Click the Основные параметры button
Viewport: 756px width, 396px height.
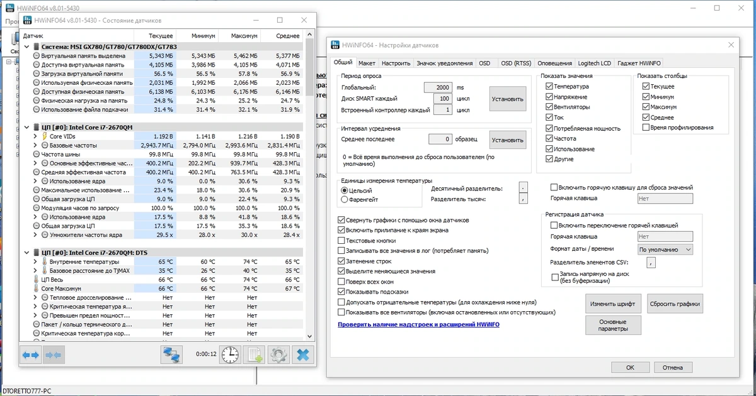click(x=613, y=325)
